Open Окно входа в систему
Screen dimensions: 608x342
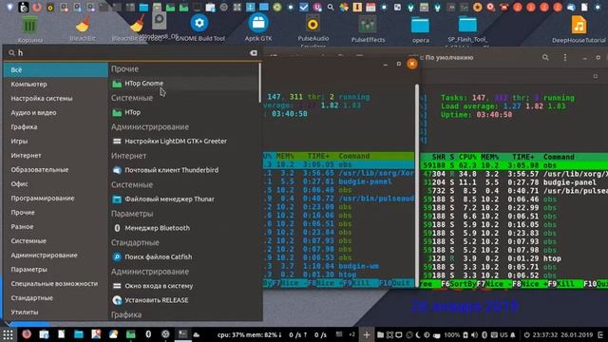pyautogui.click(x=184, y=286)
